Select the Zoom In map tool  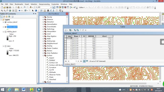tap(2, 11)
